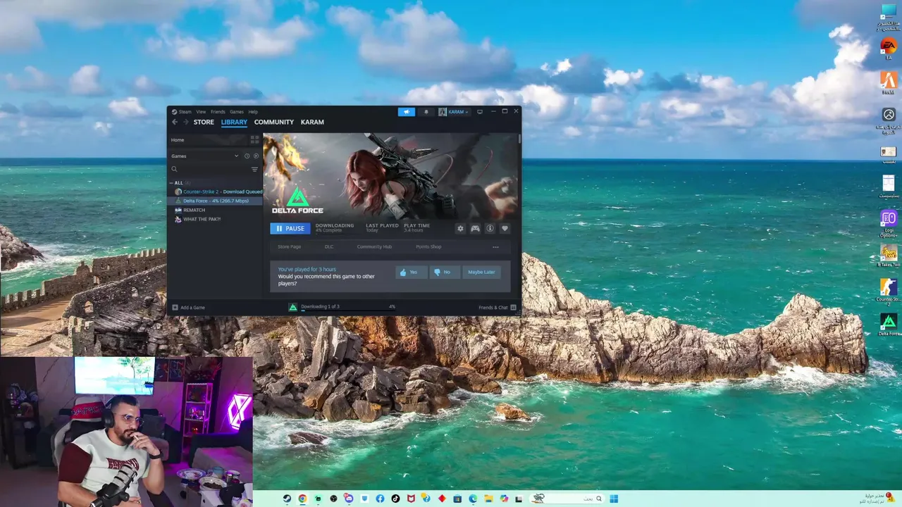Image resolution: width=902 pixels, height=507 pixels.
Task: Open Microsoft Store from the taskbar
Action: coord(457,499)
